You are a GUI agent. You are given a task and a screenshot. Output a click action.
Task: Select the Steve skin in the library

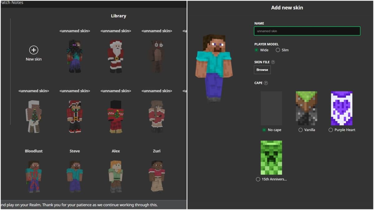pos(74,176)
